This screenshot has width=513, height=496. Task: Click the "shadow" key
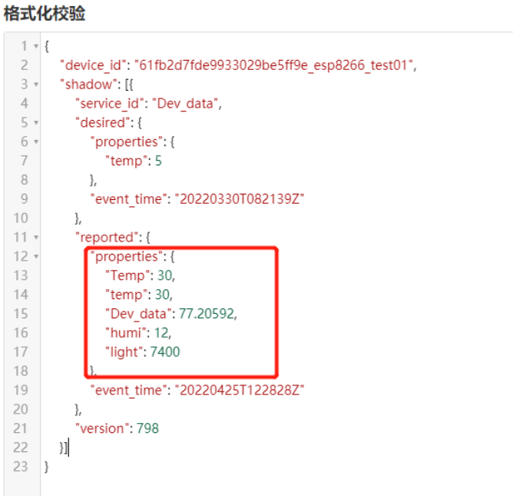88,85
